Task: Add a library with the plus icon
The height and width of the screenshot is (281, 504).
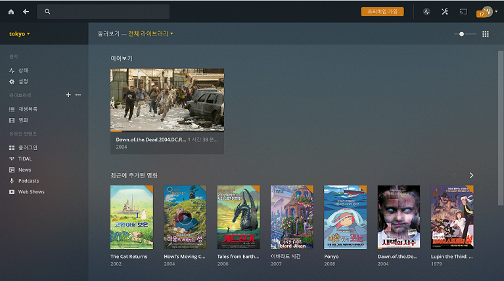Action: pyautogui.click(x=68, y=95)
